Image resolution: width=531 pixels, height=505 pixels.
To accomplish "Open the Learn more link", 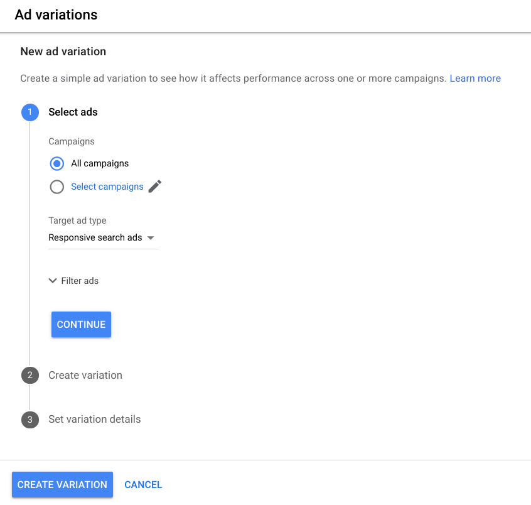I will 475,79.
